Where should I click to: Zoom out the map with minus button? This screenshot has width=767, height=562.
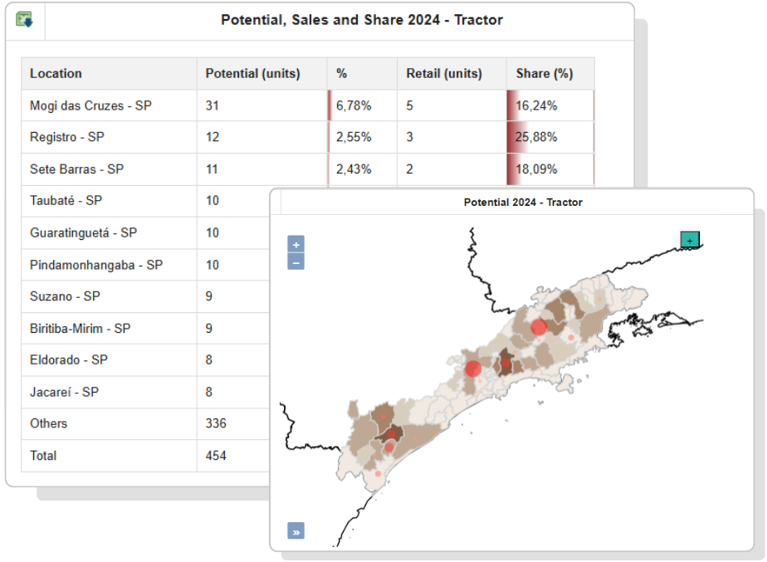click(x=296, y=261)
